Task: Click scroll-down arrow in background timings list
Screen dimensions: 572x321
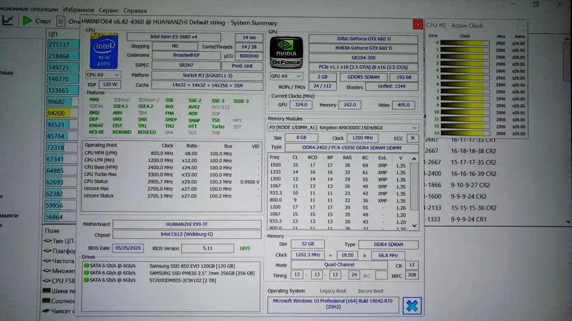Action: pos(568,221)
